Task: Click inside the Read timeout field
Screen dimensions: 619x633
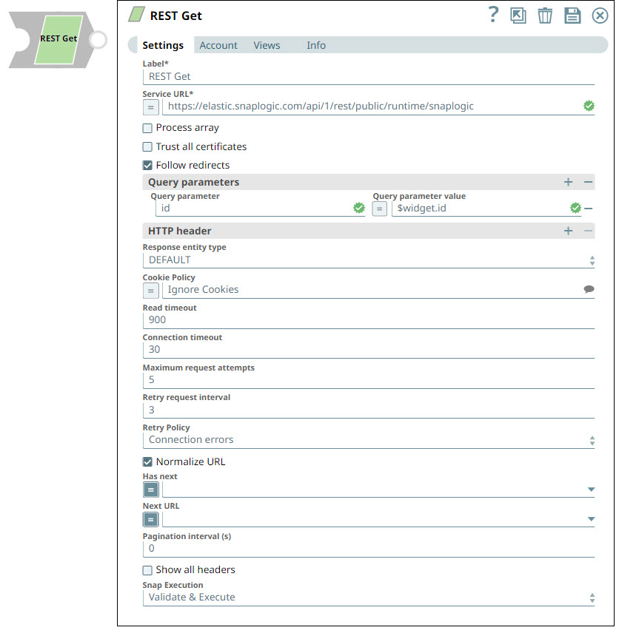Action: click(296, 319)
